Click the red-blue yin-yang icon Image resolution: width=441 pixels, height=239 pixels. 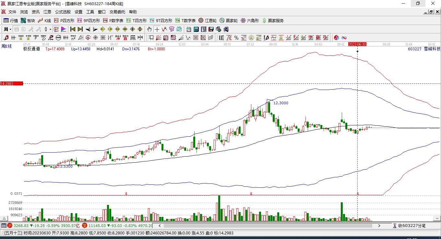(337, 38)
